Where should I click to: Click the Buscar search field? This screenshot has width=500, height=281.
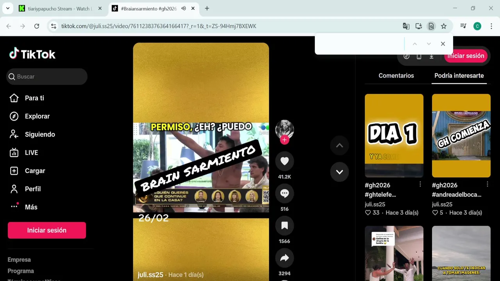47,76
